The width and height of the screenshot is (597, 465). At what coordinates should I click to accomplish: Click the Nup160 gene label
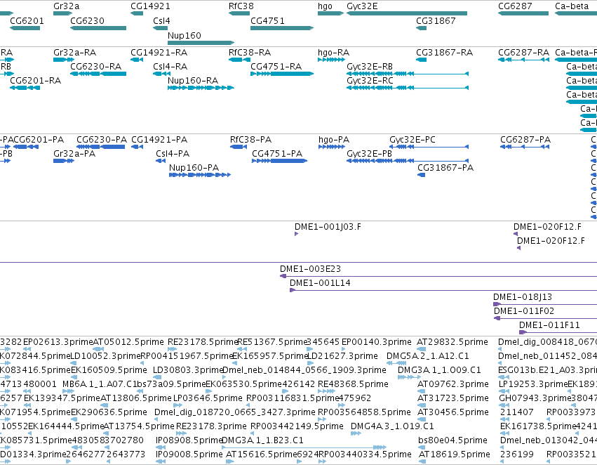pyautogui.click(x=185, y=35)
